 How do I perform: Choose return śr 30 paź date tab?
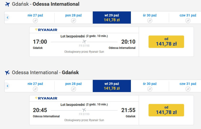click(150, 86)
